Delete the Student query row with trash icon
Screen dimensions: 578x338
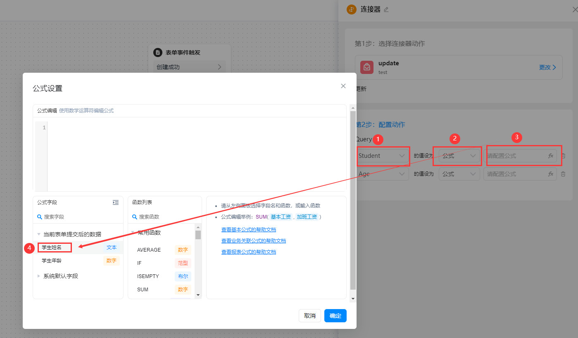[x=563, y=156]
